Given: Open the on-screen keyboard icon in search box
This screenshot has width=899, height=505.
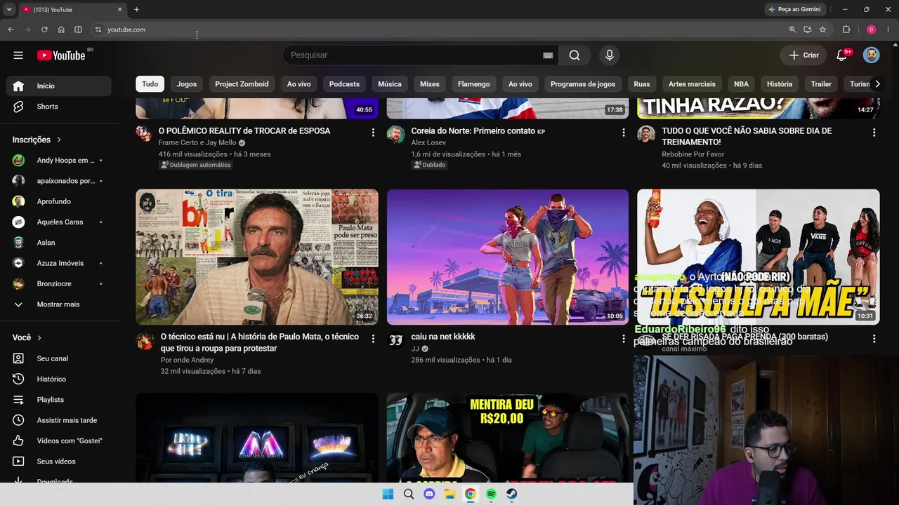Looking at the screenshot, I should 548,55.
